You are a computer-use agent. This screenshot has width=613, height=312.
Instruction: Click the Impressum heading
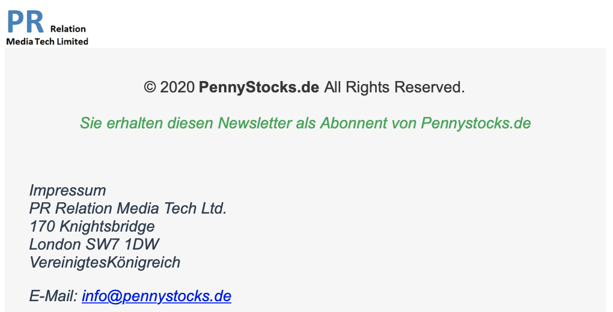pyautogui.click(x=67, y=191)
